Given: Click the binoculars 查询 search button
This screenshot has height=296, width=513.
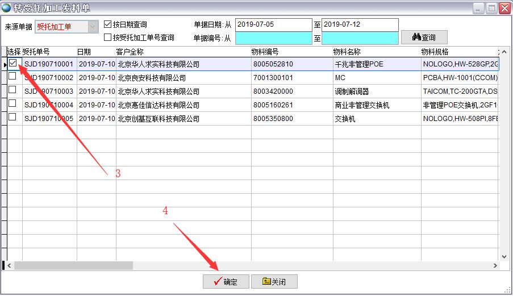Looking at the screenshot, I should [424, 37].
